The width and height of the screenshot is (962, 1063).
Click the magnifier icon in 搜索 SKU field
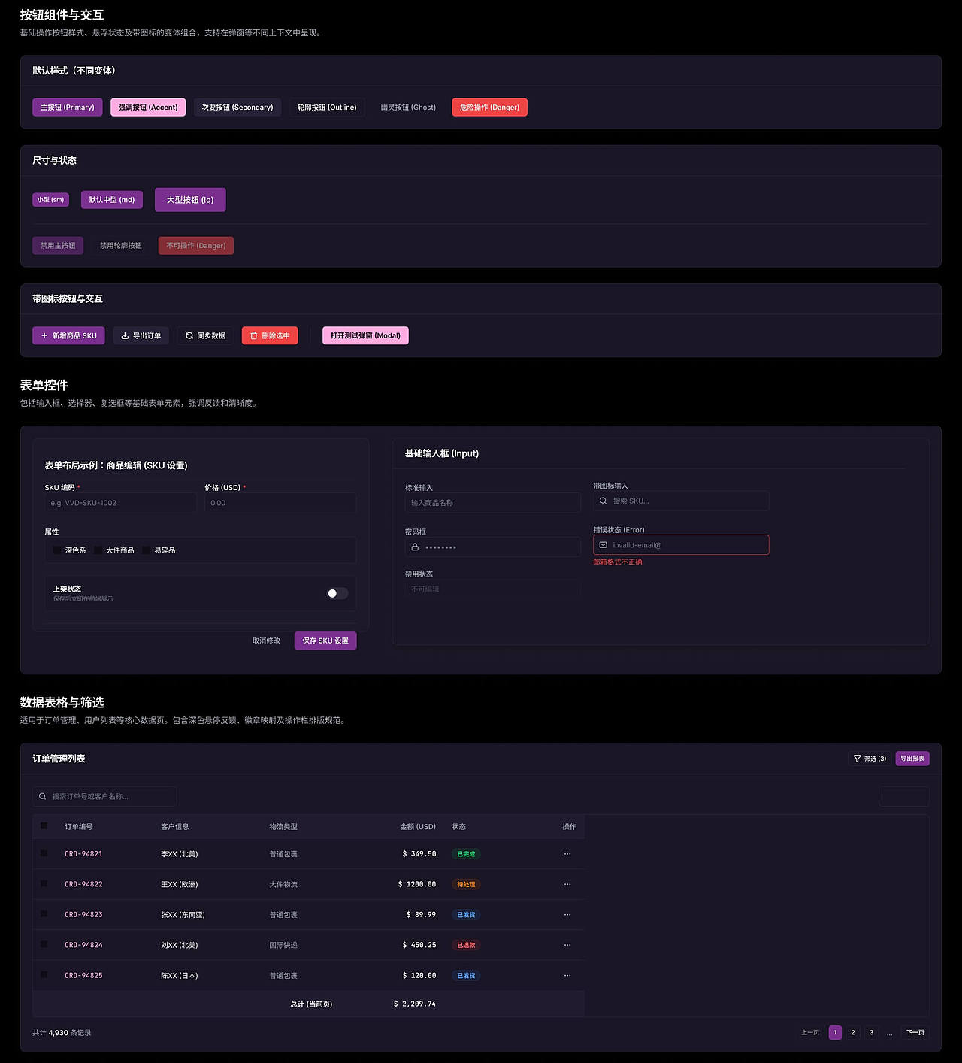pos(603,501)
